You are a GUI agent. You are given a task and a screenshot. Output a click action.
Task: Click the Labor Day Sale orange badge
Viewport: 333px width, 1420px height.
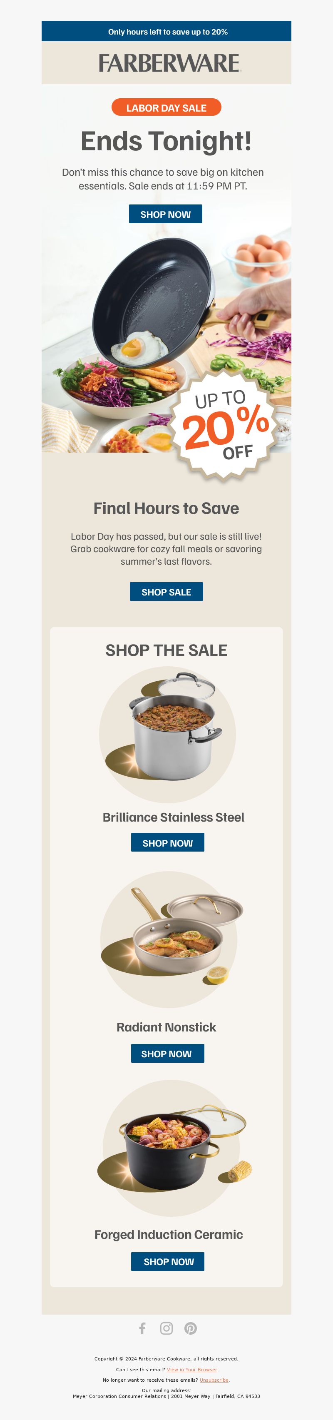166,107
